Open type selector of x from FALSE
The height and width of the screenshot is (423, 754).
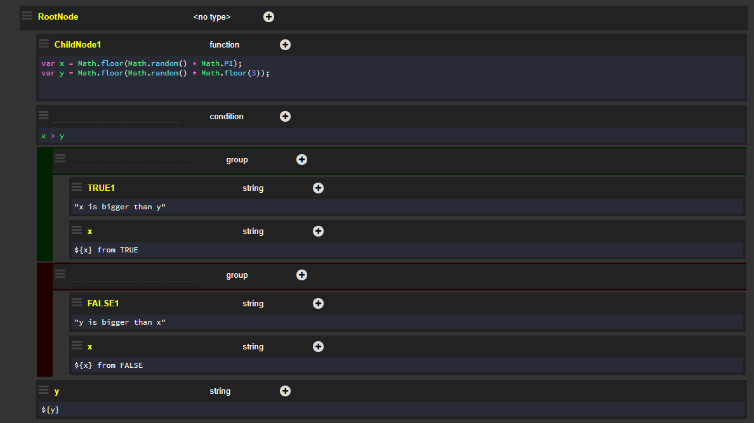[x=253, y=346]
